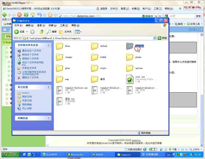
Task: Click the 360 browser search 搜索 button
Action: coord(198,16)
